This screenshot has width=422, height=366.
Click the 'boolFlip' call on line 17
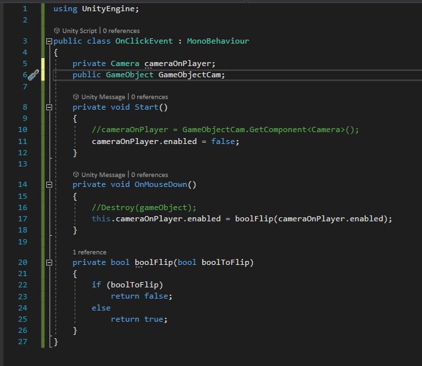point(254,219)
